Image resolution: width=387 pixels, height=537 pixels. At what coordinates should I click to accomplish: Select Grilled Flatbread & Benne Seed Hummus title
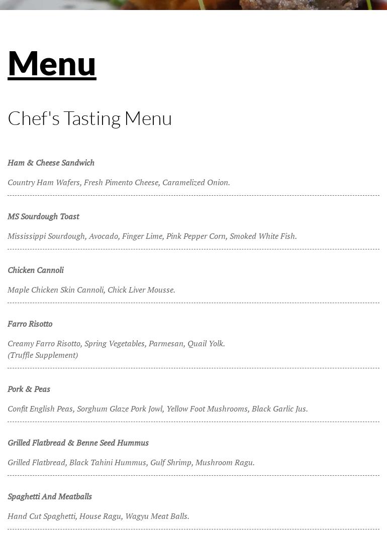tap(78, 443)
